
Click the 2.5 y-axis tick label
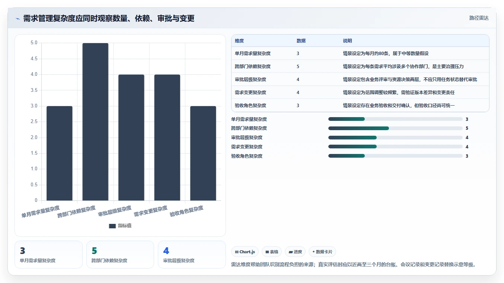tap(34, 122)
